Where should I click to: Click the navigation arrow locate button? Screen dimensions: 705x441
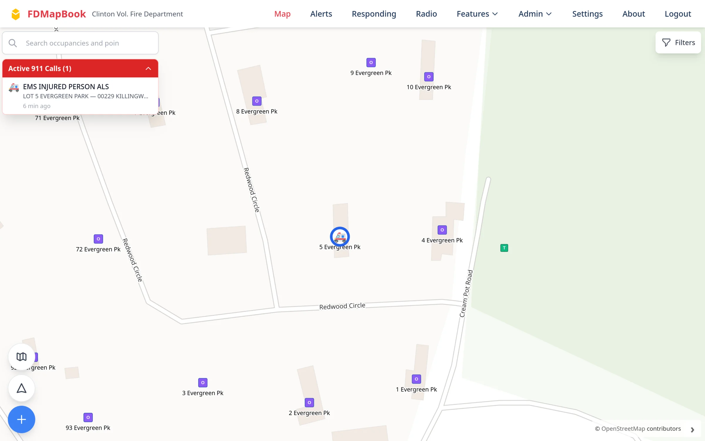click(21, 388)
